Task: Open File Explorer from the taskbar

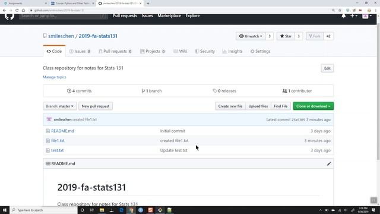Action: click(102, 210)
